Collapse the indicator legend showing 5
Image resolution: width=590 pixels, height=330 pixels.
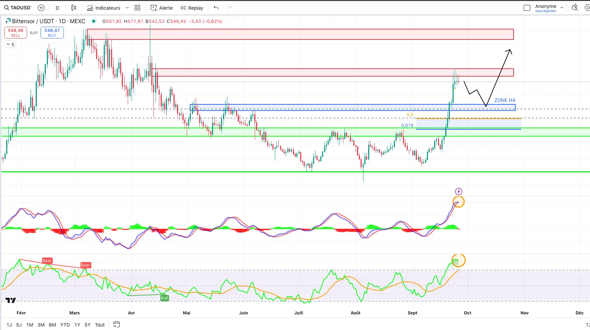10,44
